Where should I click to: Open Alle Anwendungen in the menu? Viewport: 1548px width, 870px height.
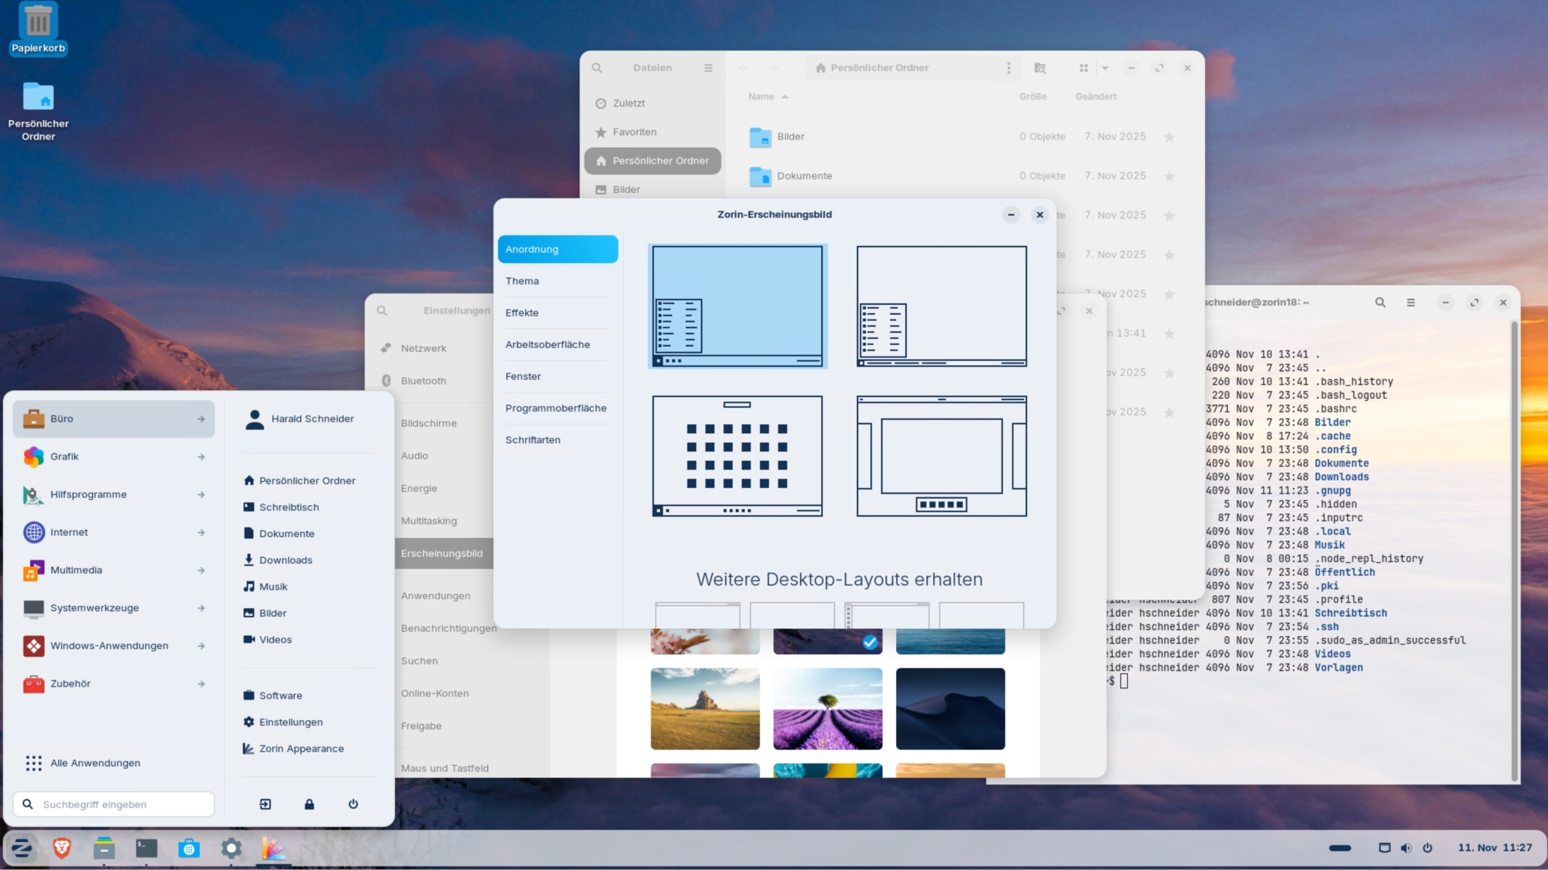94,762
